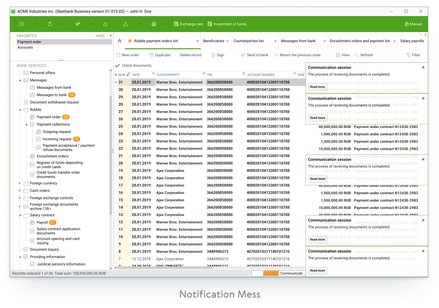
Task: Click Read more on first notification
Action: tap(317, 87)
